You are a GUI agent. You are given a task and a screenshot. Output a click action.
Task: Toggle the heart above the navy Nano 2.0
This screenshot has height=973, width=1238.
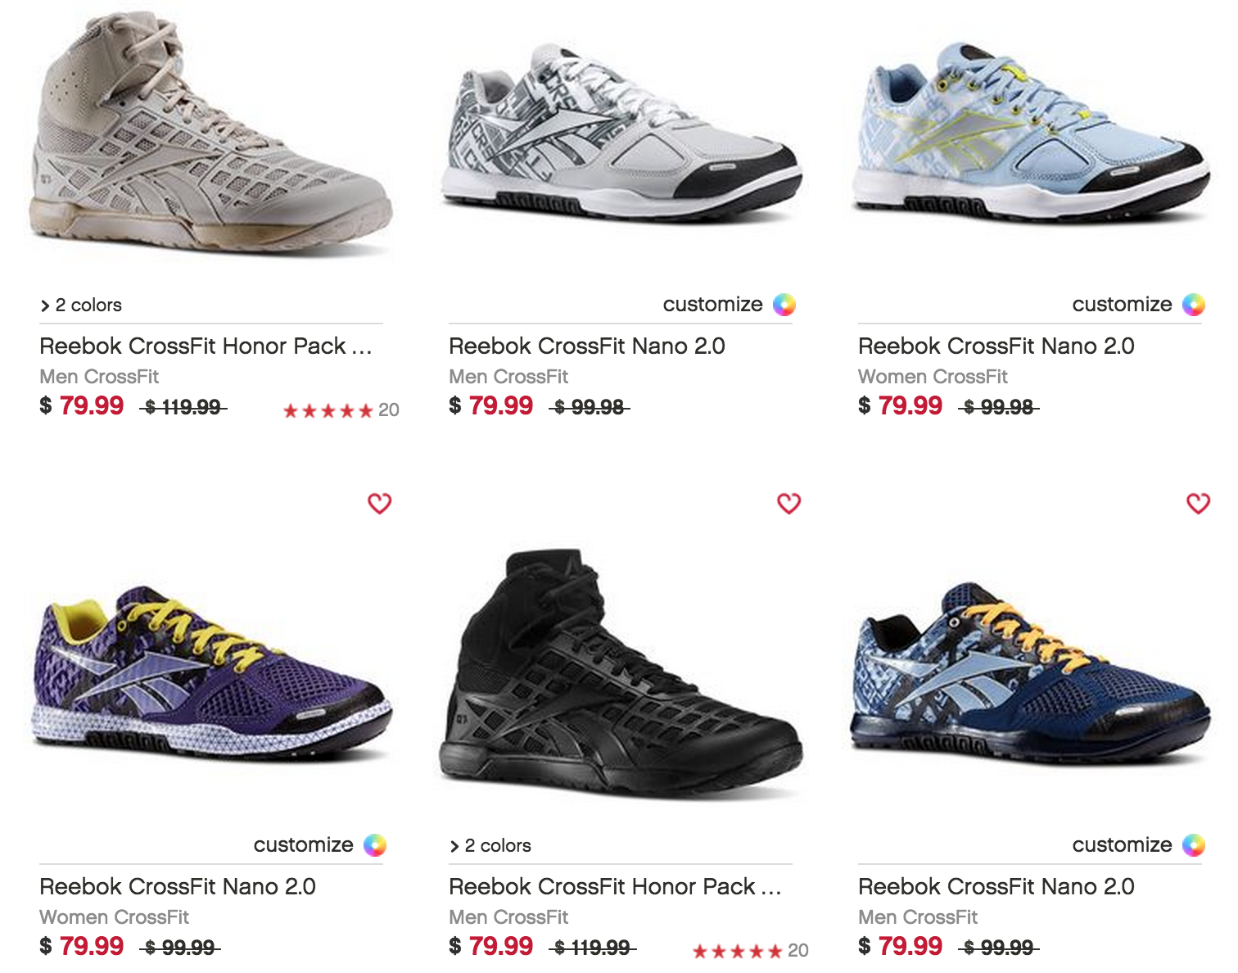(1198, 504)
